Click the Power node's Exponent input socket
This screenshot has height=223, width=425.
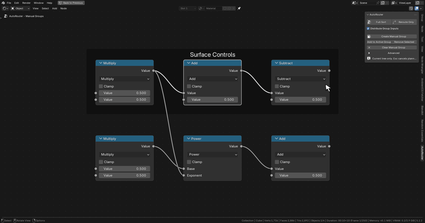tap(184, 176)
